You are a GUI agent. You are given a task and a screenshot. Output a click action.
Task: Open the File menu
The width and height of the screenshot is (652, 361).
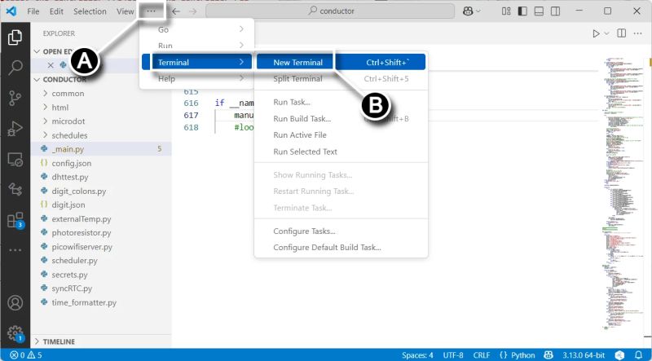(x=33, y=11)
